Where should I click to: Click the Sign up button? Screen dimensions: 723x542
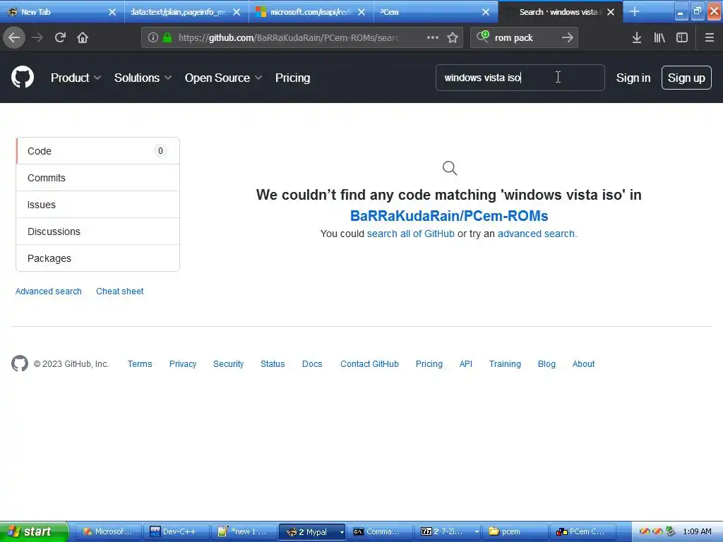686,78
